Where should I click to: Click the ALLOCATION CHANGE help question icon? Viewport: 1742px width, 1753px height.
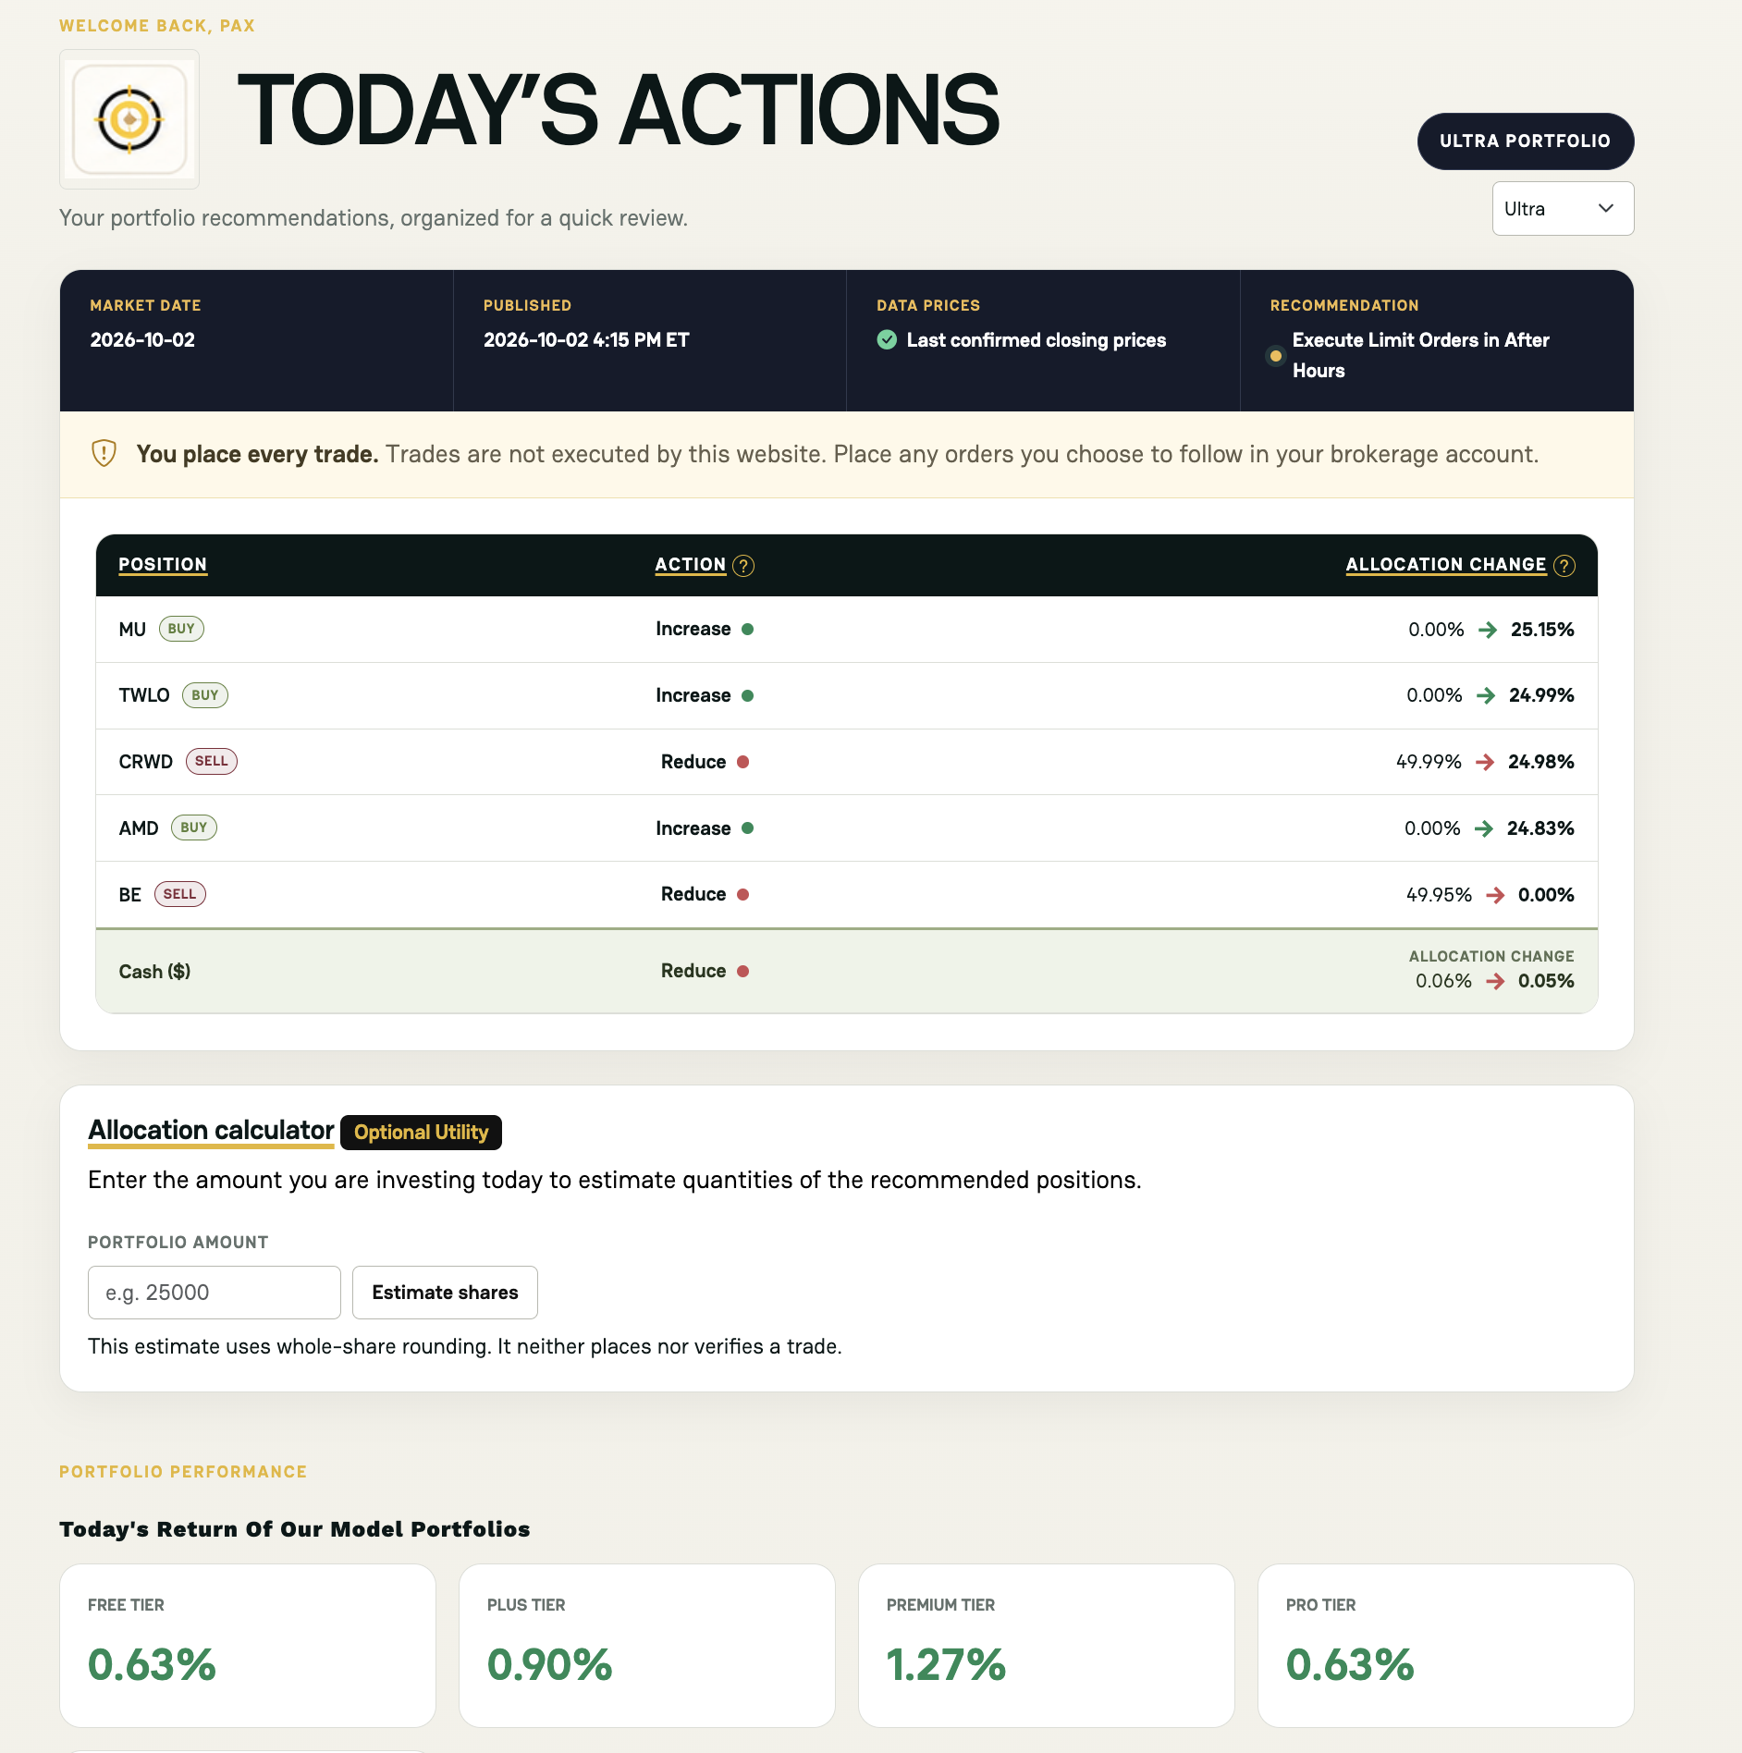click(1564, 566)
